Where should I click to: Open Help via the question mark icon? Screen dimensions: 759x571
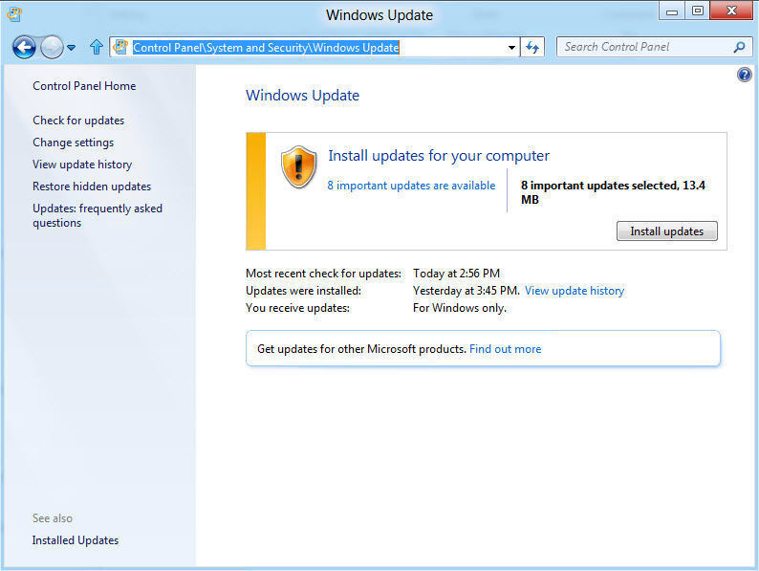[x=744, y=75]
